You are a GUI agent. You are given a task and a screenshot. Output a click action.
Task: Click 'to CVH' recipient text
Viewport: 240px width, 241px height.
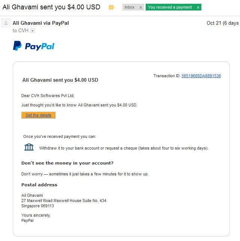click(x=21, y=31)
